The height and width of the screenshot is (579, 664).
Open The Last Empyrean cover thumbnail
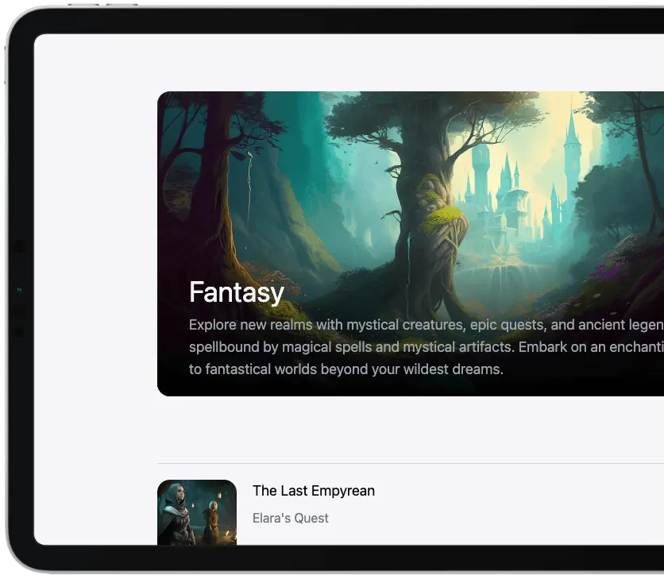coord(197,512)
